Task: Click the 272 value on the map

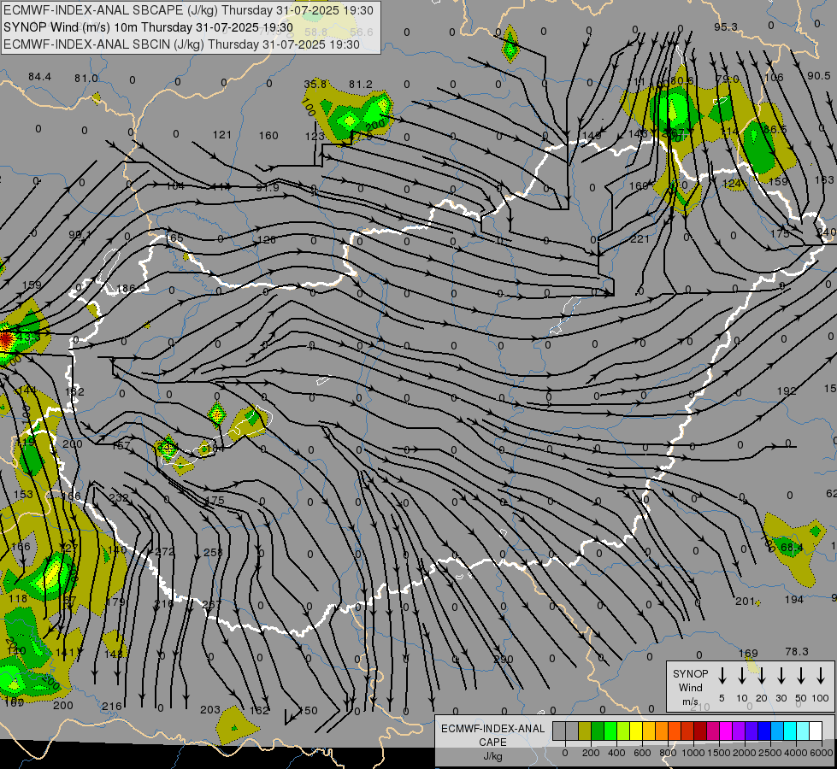Action: pyautogui.click(x=164, y=551)
